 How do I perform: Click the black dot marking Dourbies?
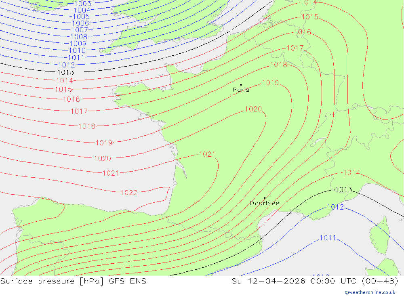[265, 198]
